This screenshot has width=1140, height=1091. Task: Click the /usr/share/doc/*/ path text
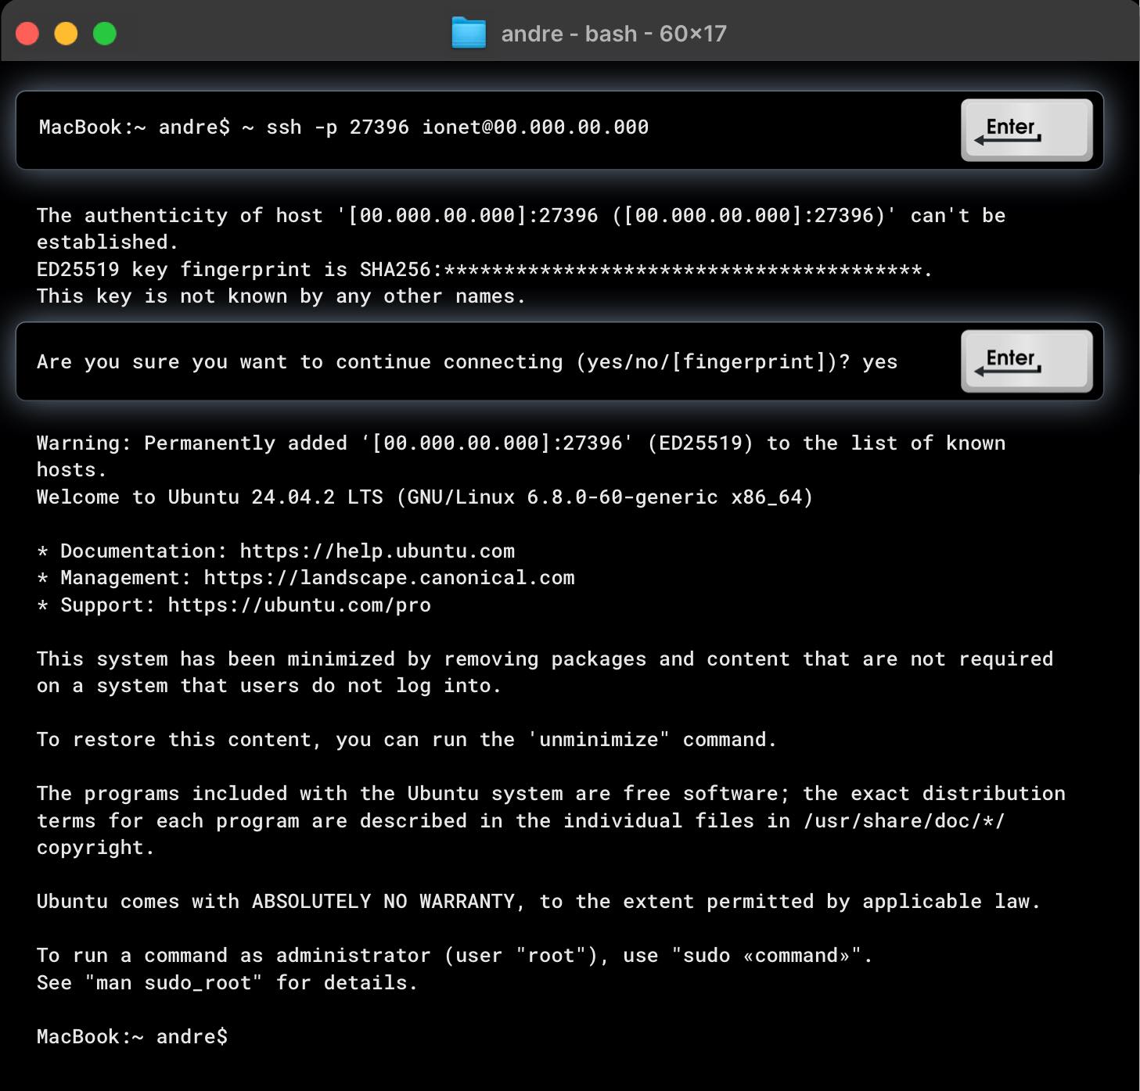904,821
